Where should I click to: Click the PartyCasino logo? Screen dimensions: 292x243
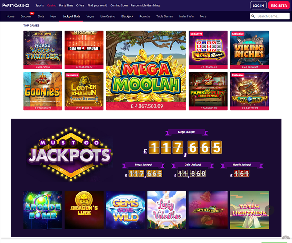[x=16, y=6]
